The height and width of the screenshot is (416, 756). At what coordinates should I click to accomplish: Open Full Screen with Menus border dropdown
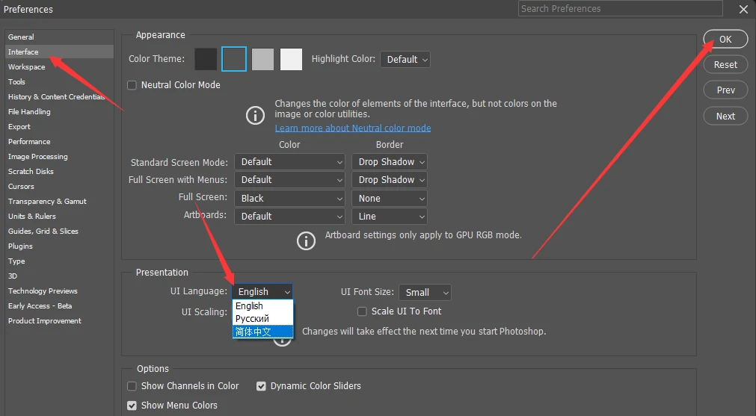390,180
